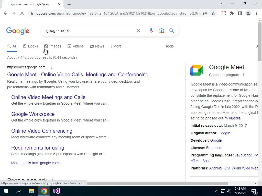The width and height of the screenshot is (262, 196).
Task: Click the lock icon in address bar
Action: (32, 13)
